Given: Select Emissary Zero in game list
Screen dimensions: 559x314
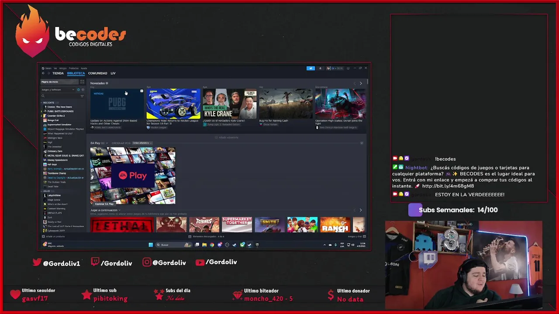Looking at the screenshot, I should 55,151.
